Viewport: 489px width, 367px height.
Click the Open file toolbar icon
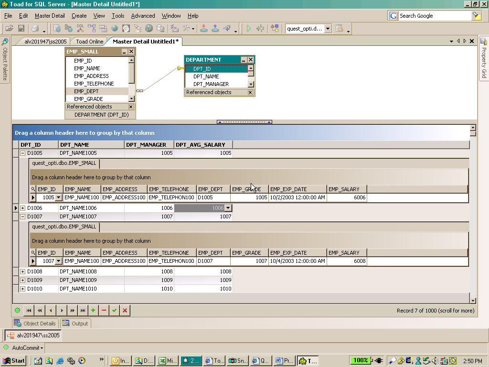point(9,29)
